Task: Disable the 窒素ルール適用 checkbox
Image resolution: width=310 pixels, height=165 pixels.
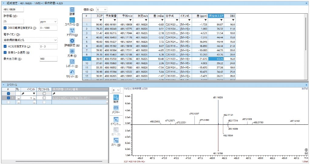Action: coord(5,52)
